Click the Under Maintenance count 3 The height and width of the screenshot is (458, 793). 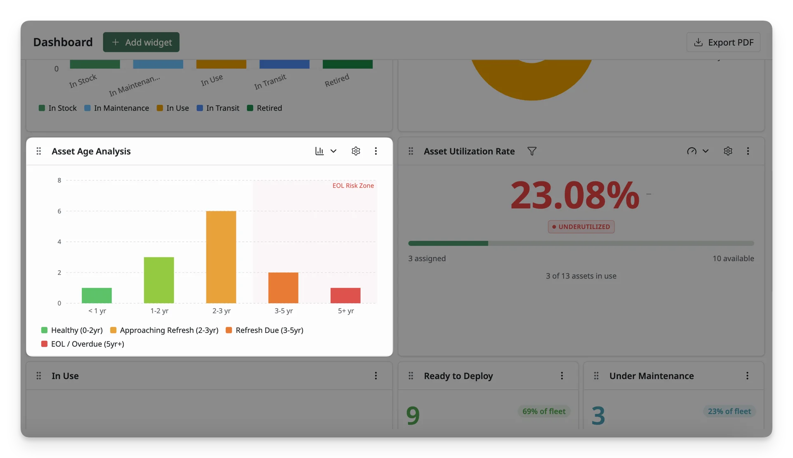point(598,415)
